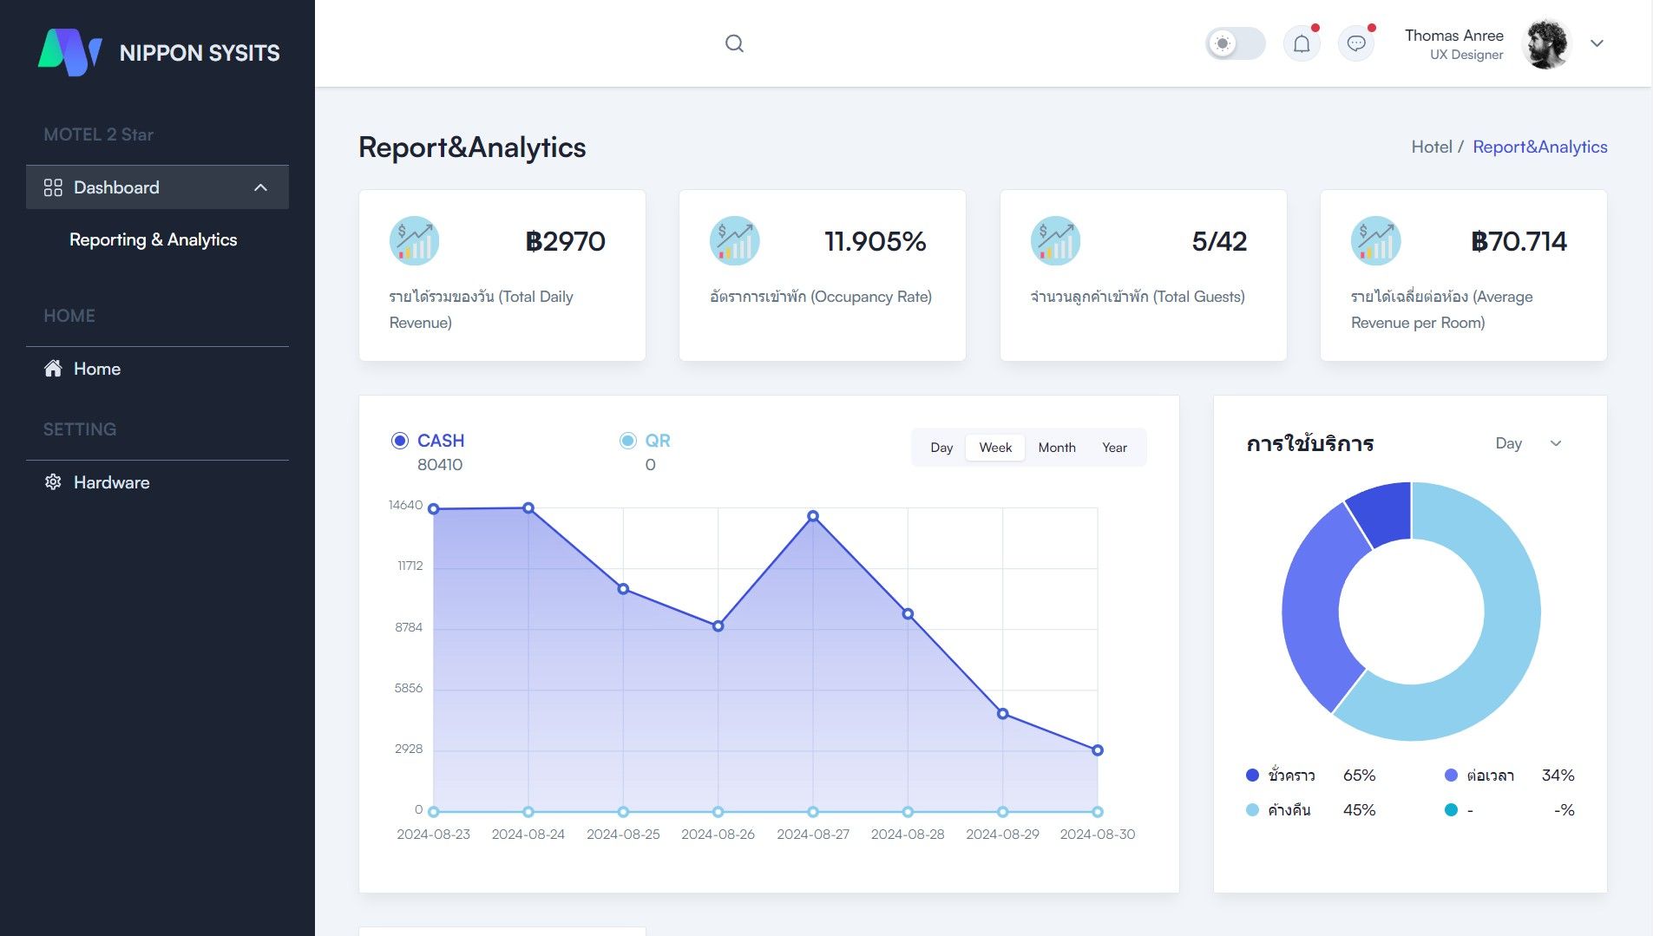Screen dimensions: 1653x936
Task: Collapse the Dashboard sidebar menu
Action: tap(260, 187)
